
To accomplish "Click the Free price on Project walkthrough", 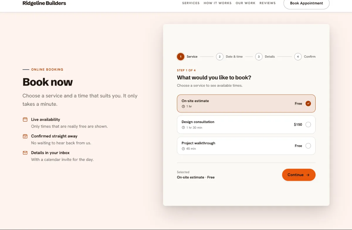I will click(298, 146).
